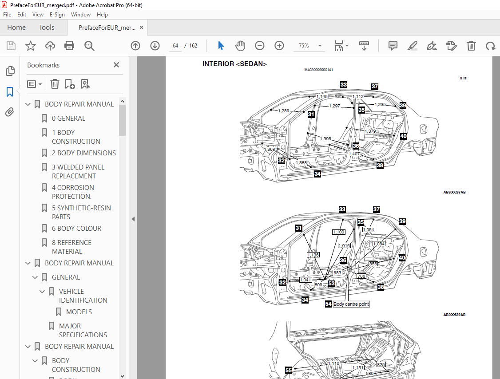Activate the hand pan tool
This screenshot has height=379, width=500.
point(240,46)
